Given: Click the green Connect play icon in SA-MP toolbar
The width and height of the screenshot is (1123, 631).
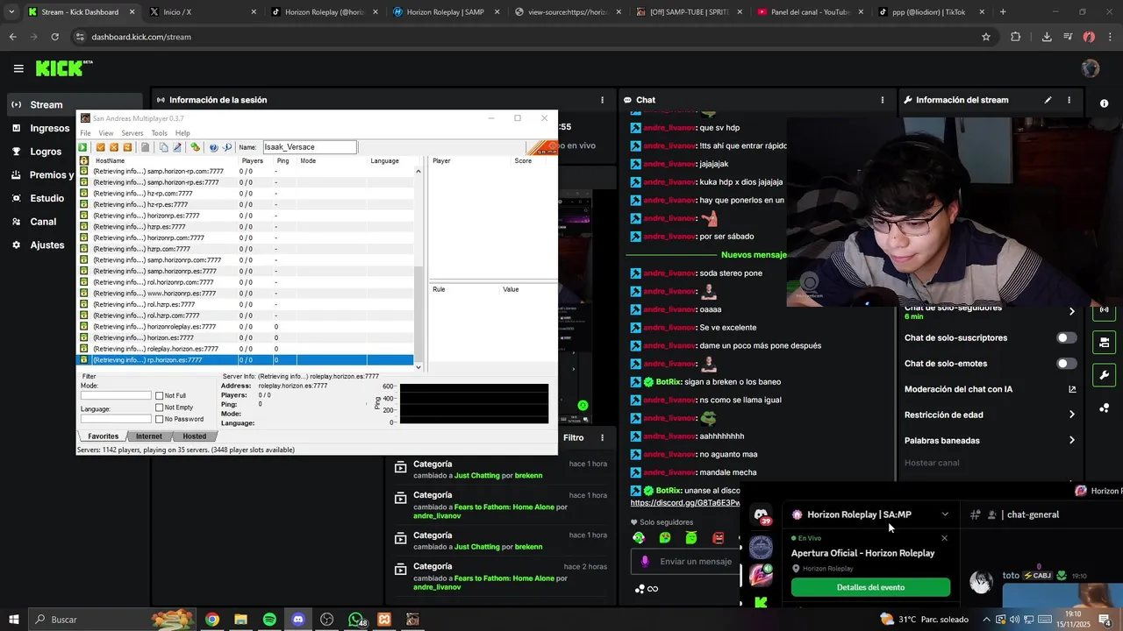Looking at the screenshot, I should (82, 147).
